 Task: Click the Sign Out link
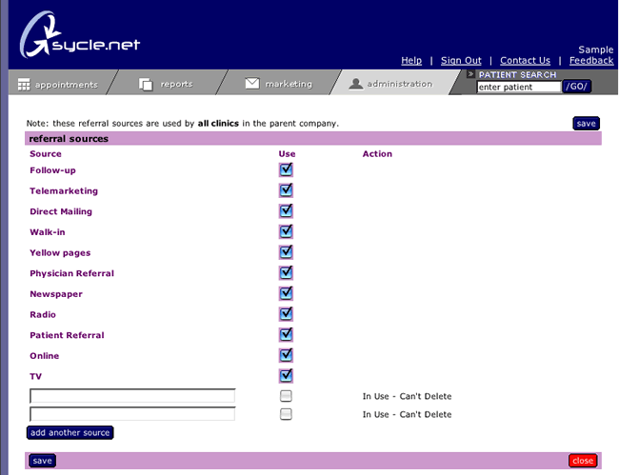[461, 61]
